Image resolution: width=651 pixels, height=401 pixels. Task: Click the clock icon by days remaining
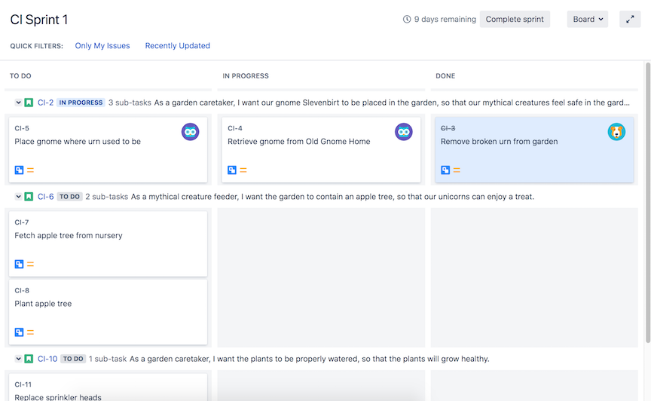point(407,19)
